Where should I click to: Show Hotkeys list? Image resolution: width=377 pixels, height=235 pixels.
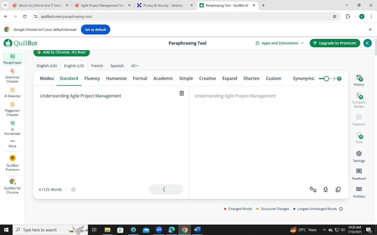[x=359, y=192]
